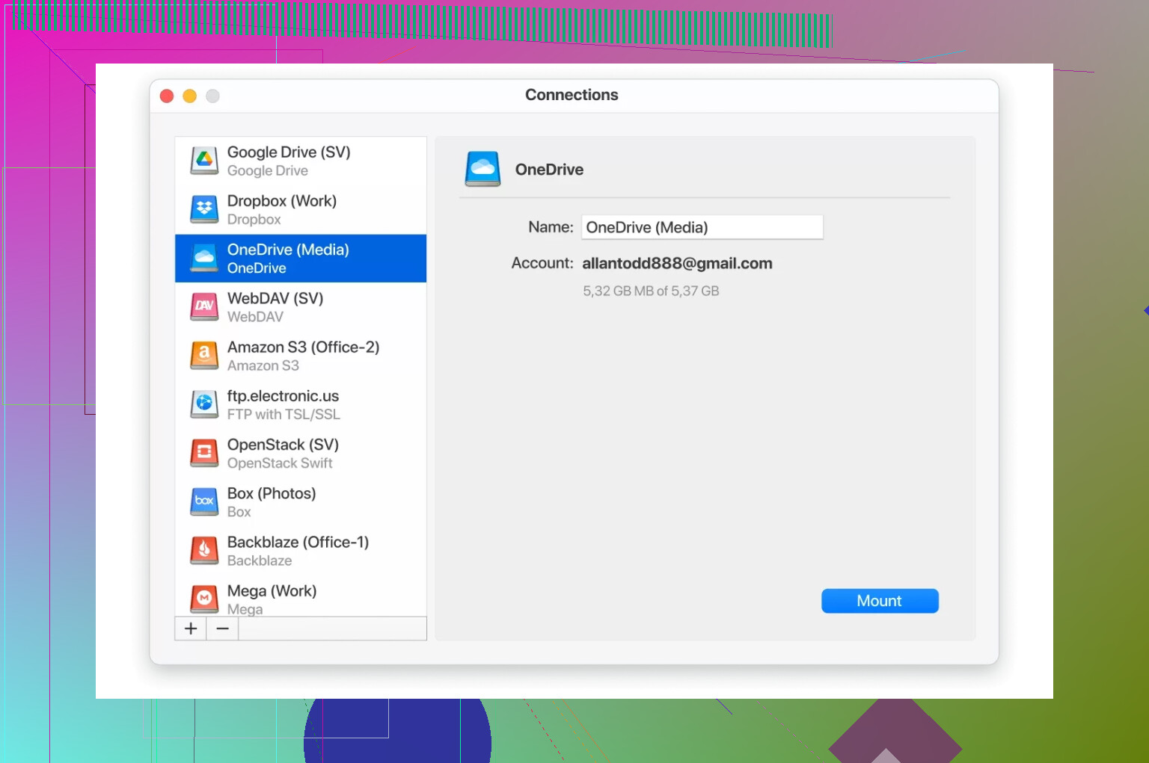Click the Box (Photos) drive icon

(204, 501)
